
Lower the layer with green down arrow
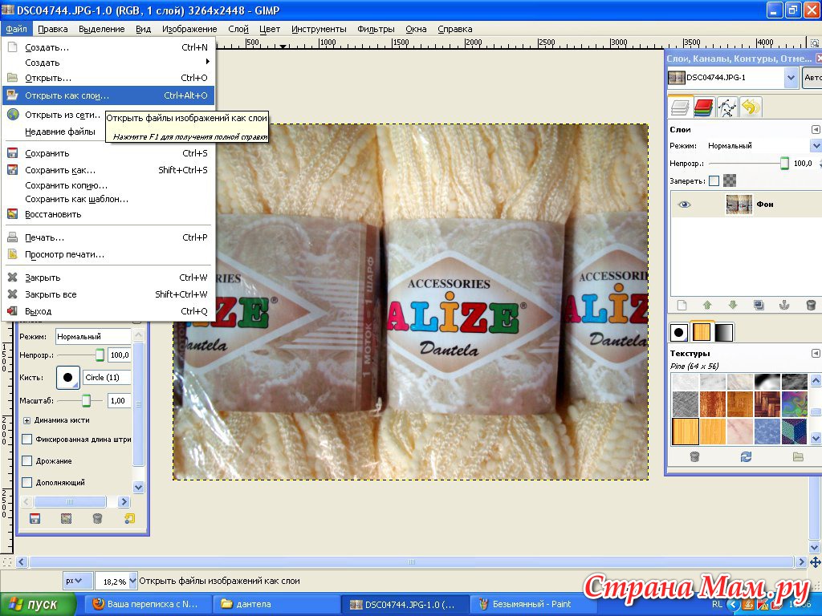(x=733, y=305)
